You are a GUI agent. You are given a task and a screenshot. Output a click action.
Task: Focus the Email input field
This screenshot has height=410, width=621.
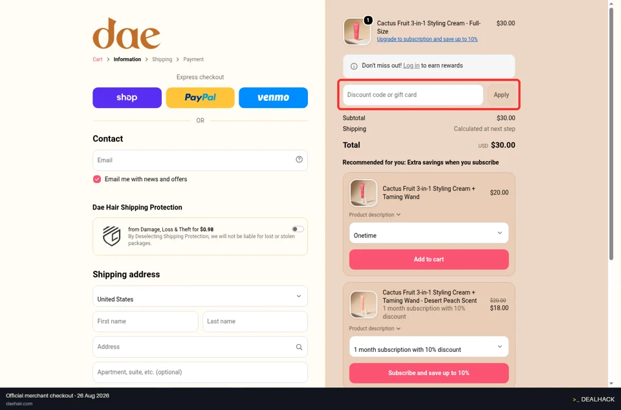200,160
